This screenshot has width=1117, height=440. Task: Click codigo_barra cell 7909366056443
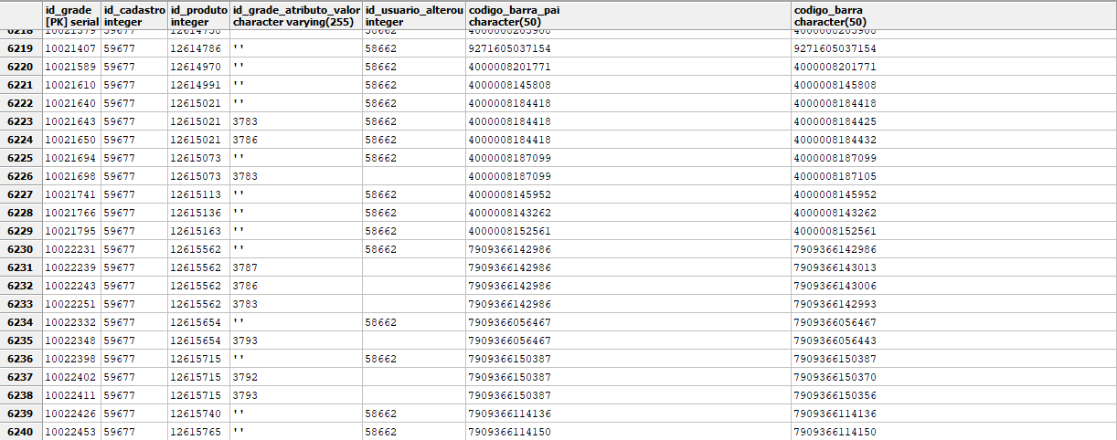click(x=835, y=340)
